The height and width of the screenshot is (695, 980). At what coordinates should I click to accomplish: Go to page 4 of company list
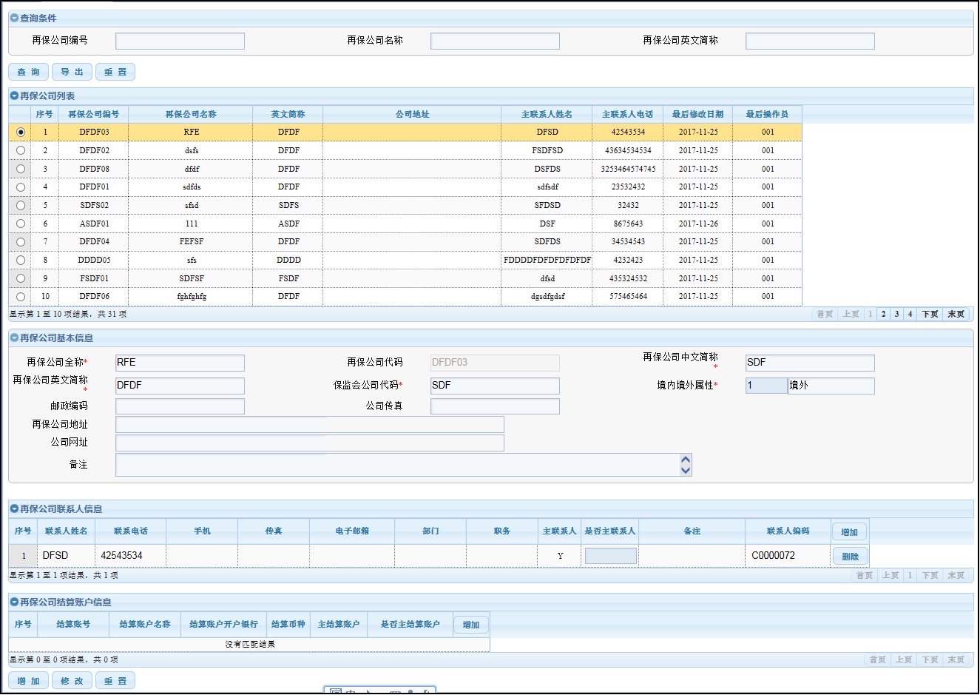pos(910,315)
